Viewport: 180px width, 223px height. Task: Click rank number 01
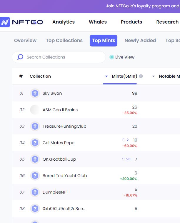click(x=21, y=93)
